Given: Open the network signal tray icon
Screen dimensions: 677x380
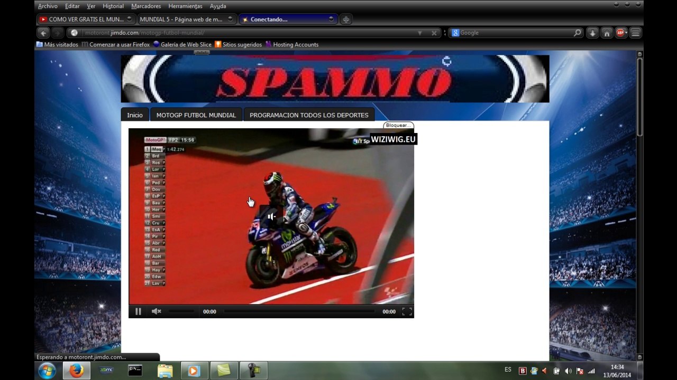Looking at the screenshot, I should pos(591,371).
